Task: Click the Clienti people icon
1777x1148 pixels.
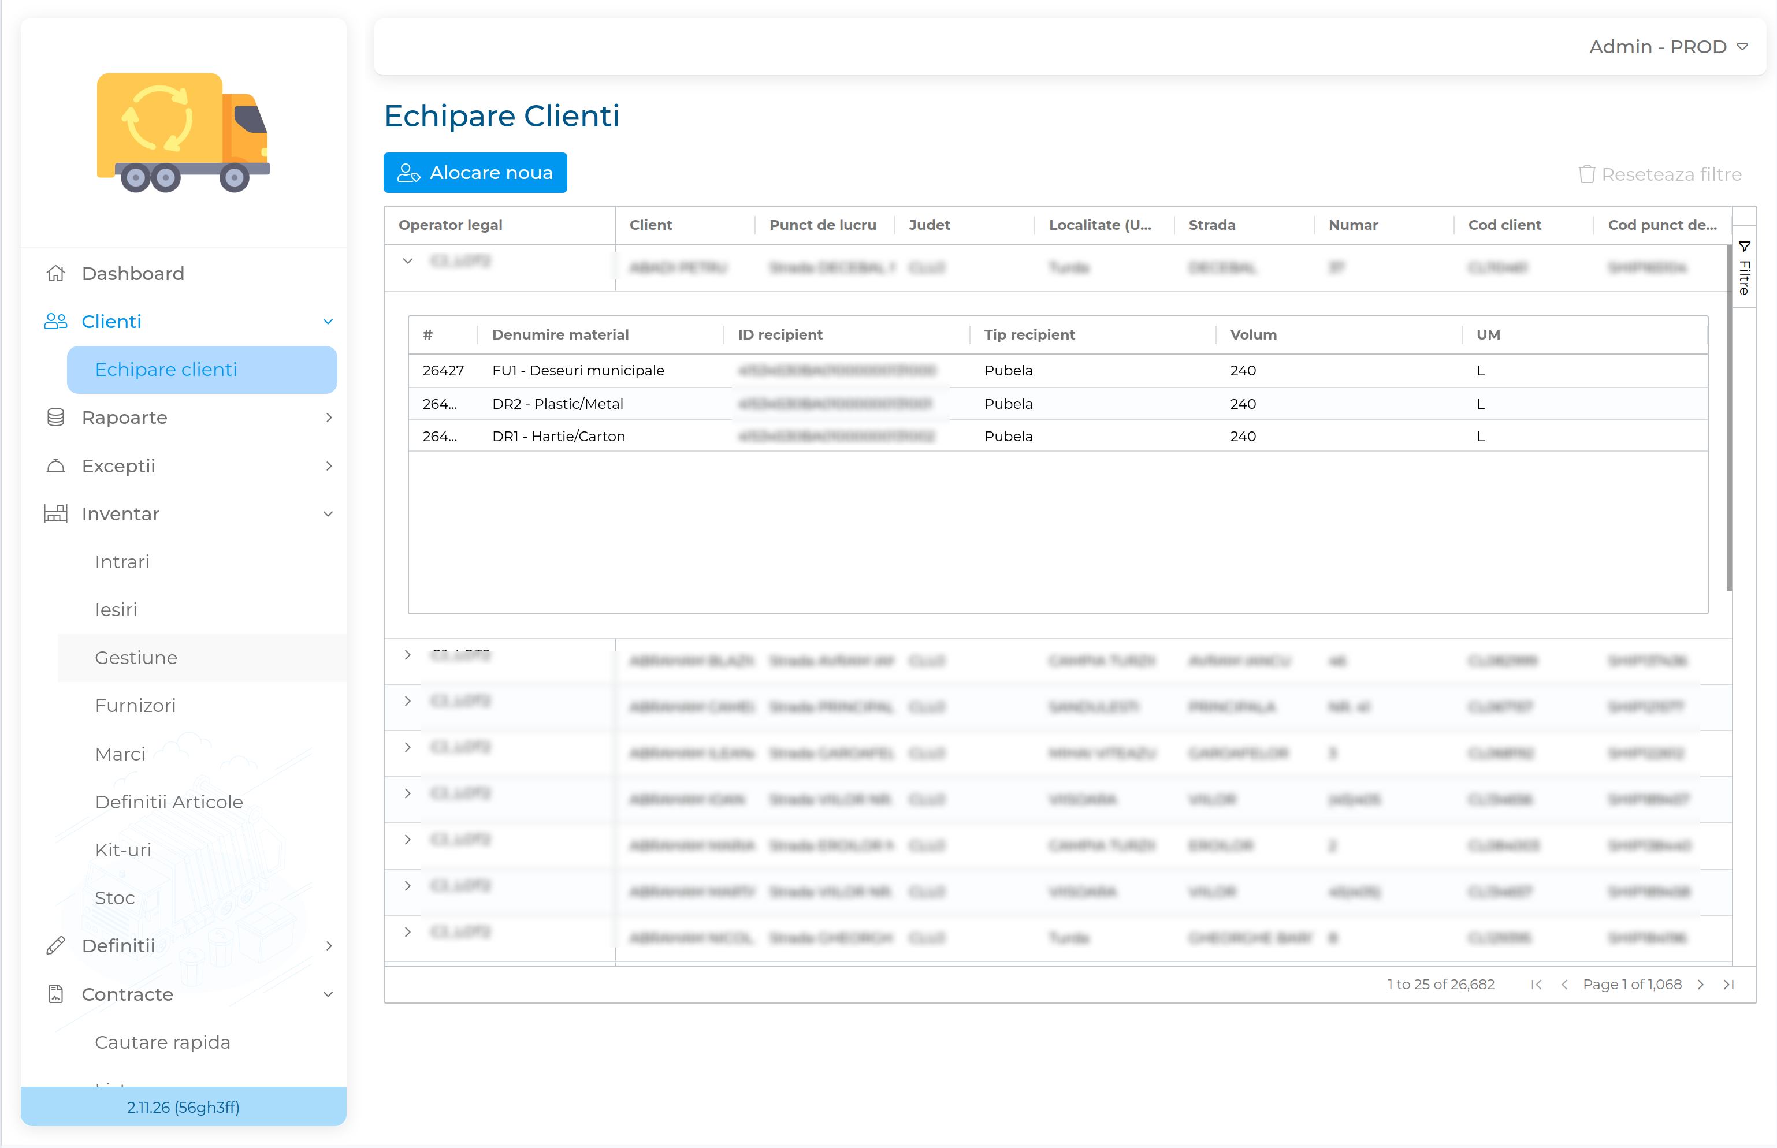Action: (x=56, y=321)
